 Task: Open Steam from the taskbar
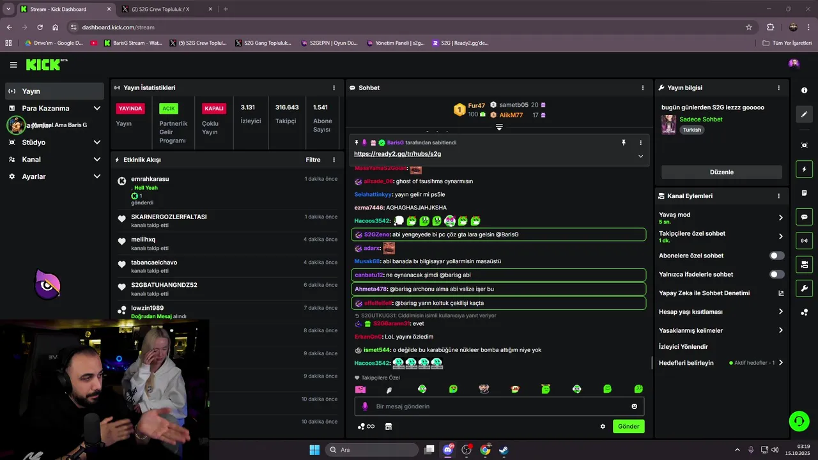(x=504, y=450)
